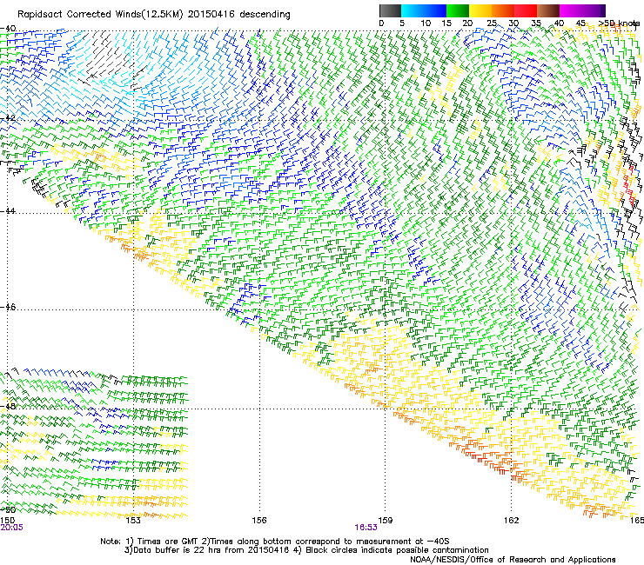Click the 162 longitude label
This screenshot has width=644, height=565.
[512, 521]
